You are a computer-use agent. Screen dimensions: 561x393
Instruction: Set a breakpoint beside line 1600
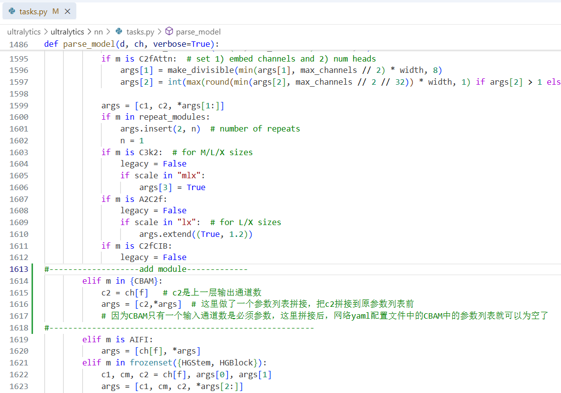34,117
